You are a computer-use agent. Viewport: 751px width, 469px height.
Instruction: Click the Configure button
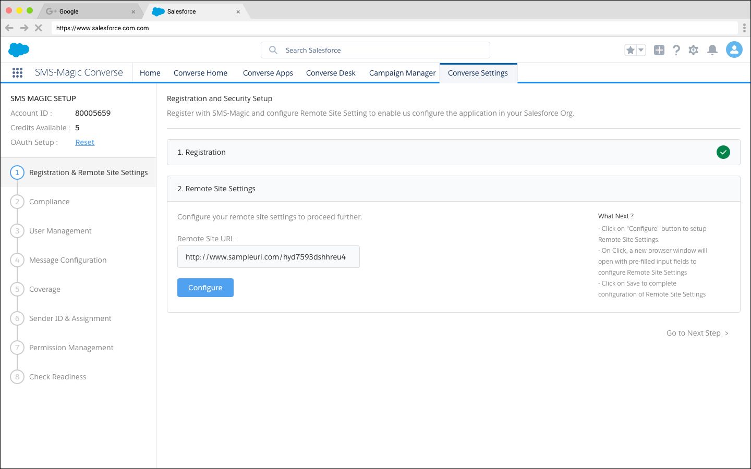pyautogui.click(x=205, y=288)
